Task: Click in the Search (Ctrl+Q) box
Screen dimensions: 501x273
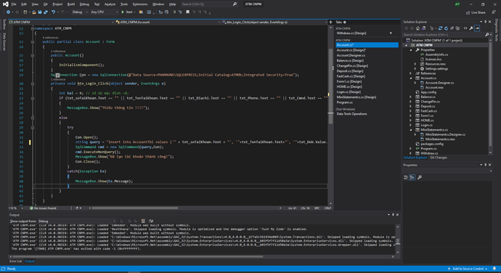Action: click(x=209, y=4)
